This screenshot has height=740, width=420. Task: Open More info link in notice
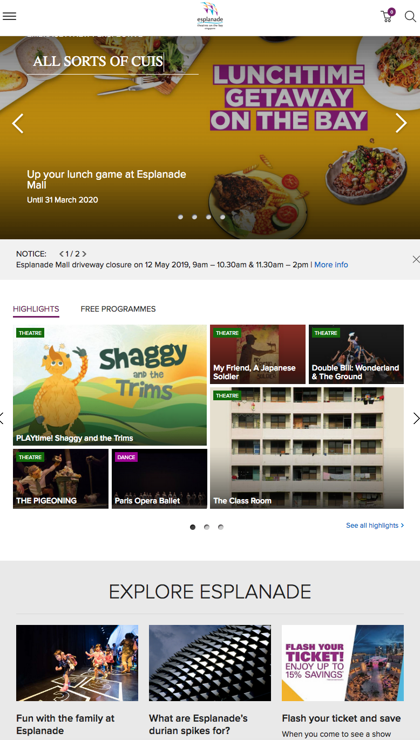(331, 265)
